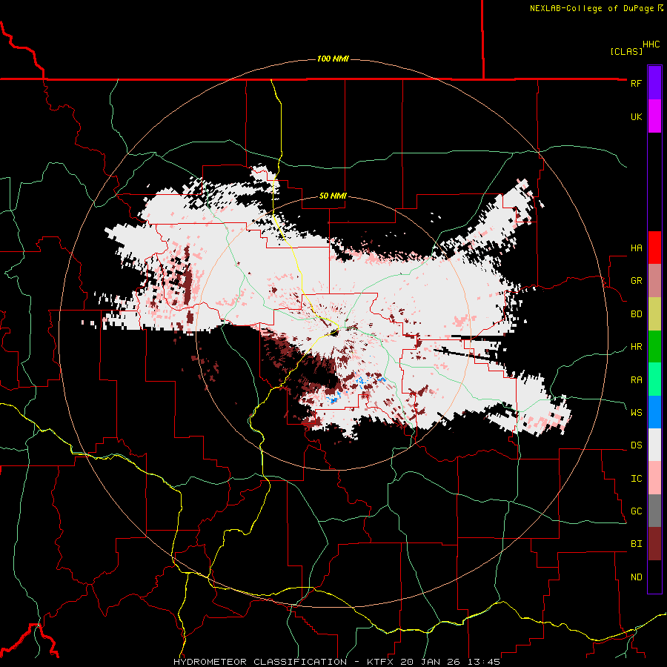Click the HYDROMETEOR CLASSIFICATION title text
Image resolution: width=667 pixels, height=667 pixels.
(x=260, y=662)
